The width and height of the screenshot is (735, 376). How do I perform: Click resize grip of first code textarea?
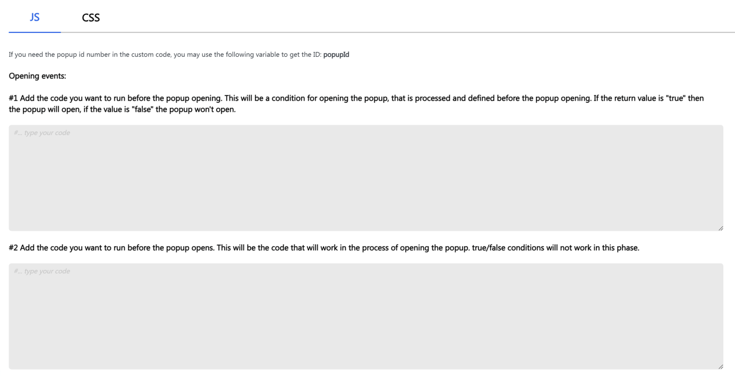point(720,228)
